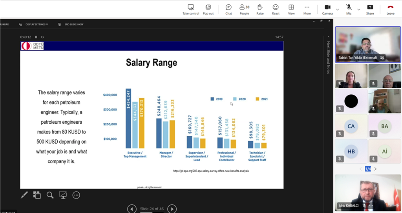Open the React emoji menu

coord(276,9)
